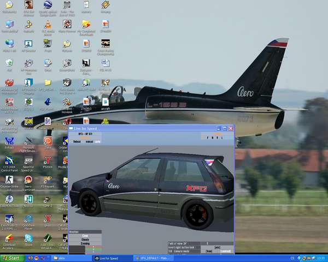Maximize the Live for Speed window
This screenshot has height=262, width=328.
[225, 128]
